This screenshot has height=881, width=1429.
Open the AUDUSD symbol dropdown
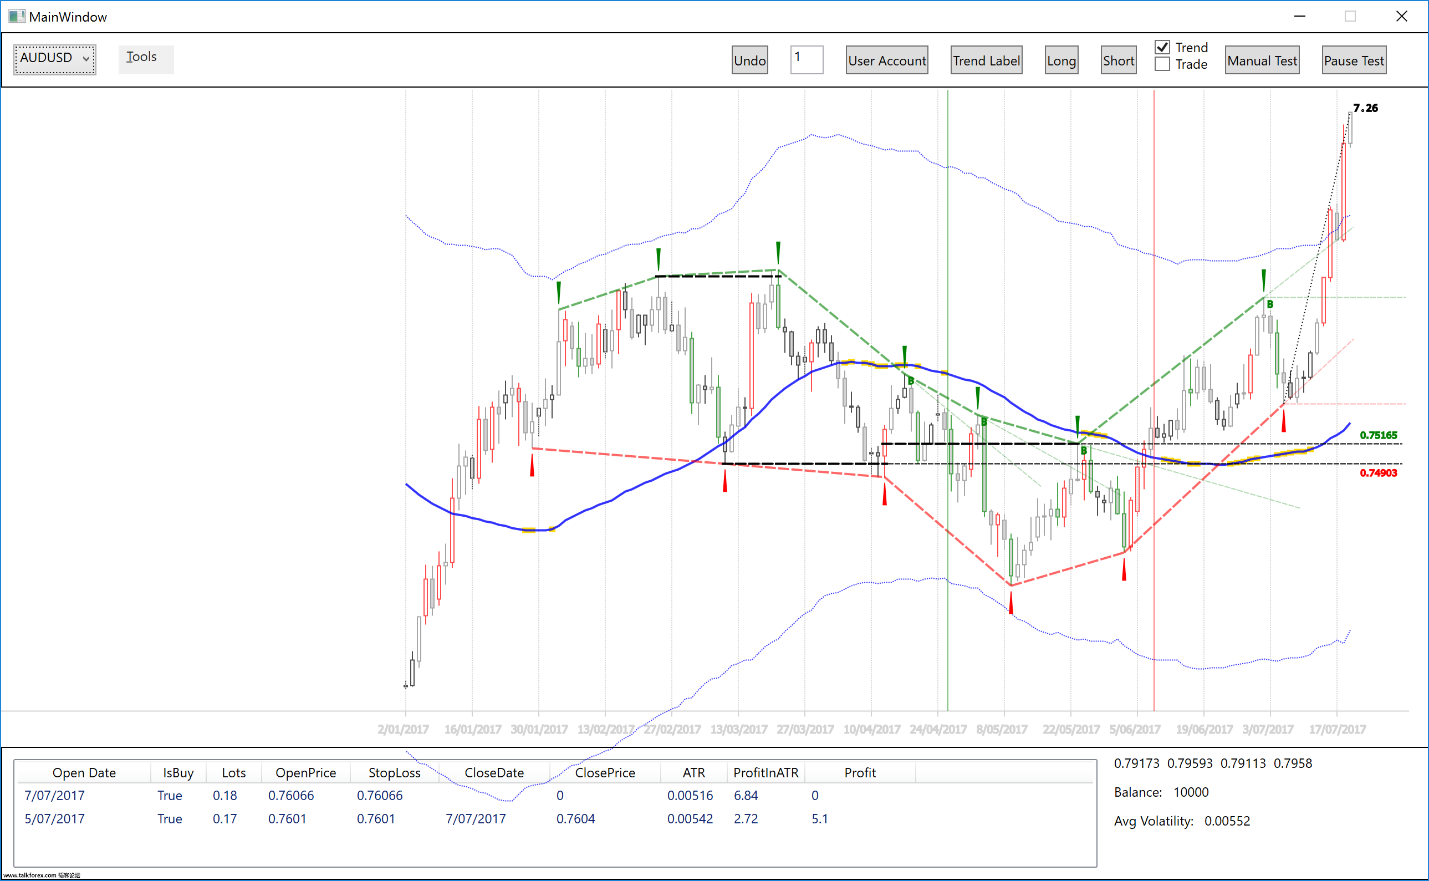(55, 59)
